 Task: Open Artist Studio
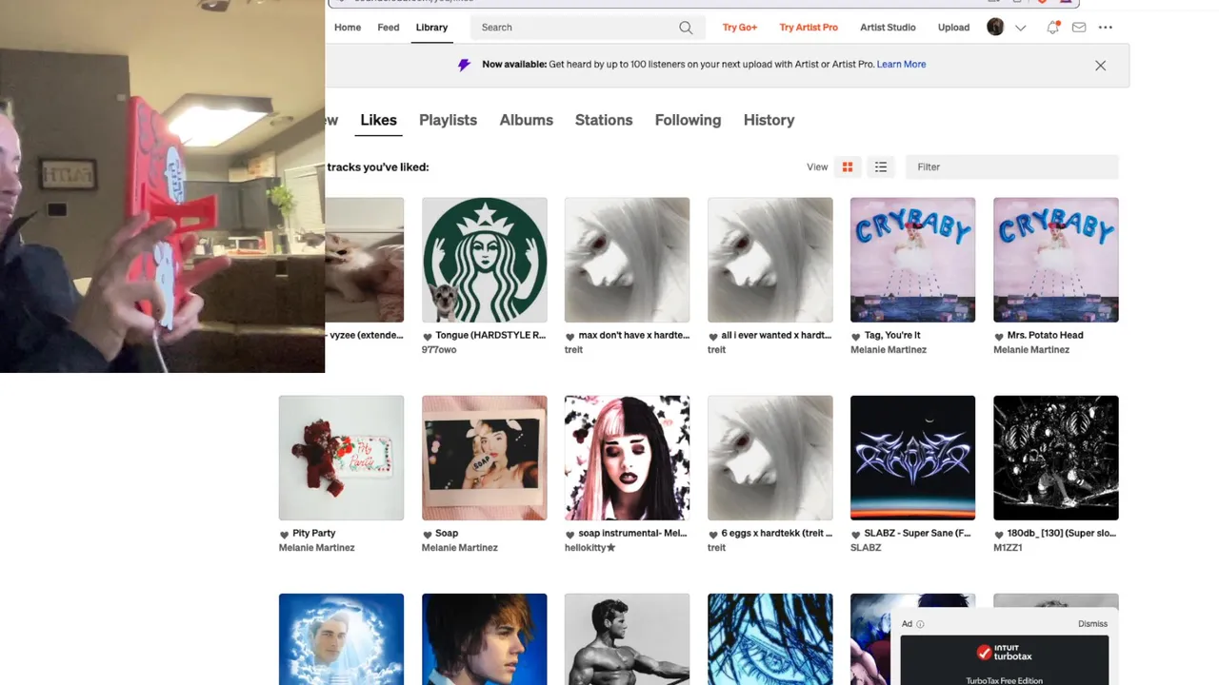[x=888, y=28]
